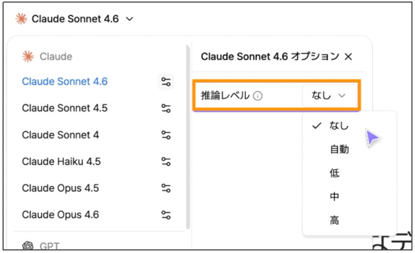Open options icon for Claude Opus 4.6
Image resolution: width=415 pixels, height=253 pixels.
[x=165, y=215]
